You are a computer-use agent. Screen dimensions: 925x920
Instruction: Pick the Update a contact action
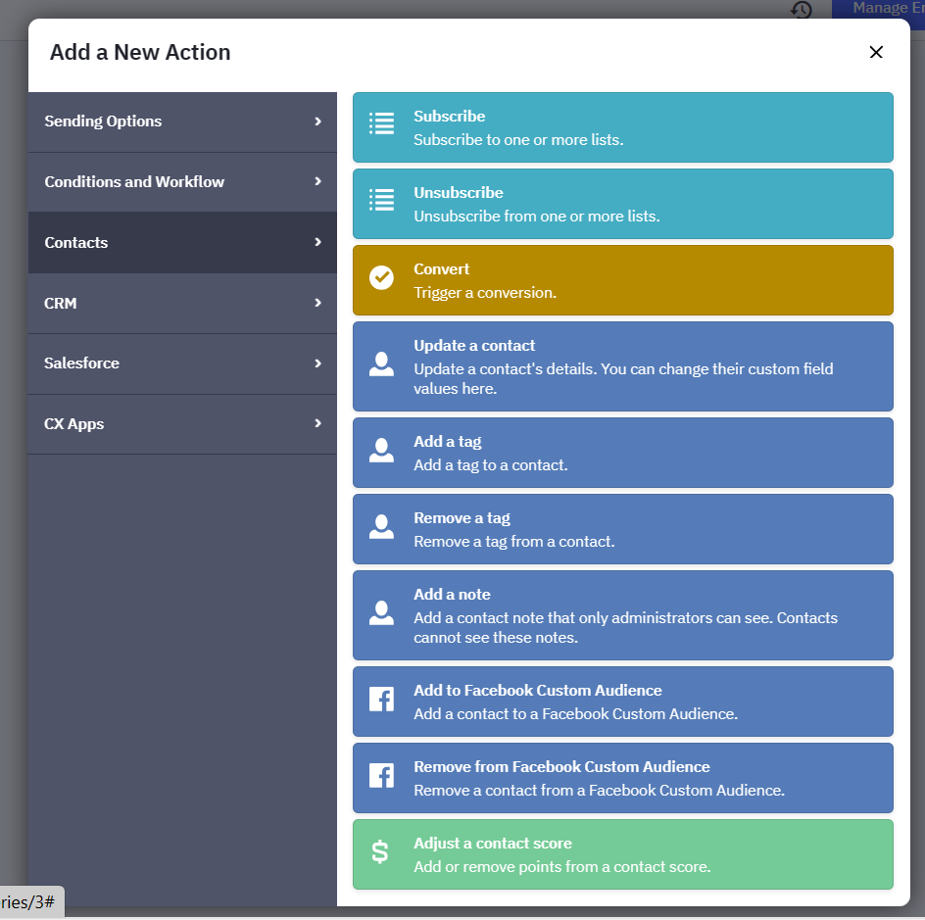623,366
